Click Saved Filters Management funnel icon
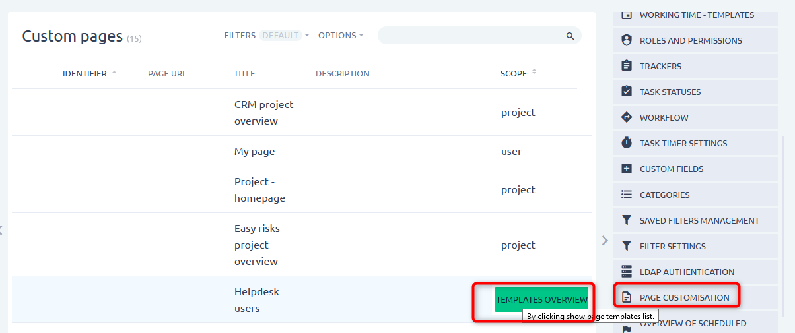Image resolution: width=795 pixels, height=333 pixels. tap(627, 220)
